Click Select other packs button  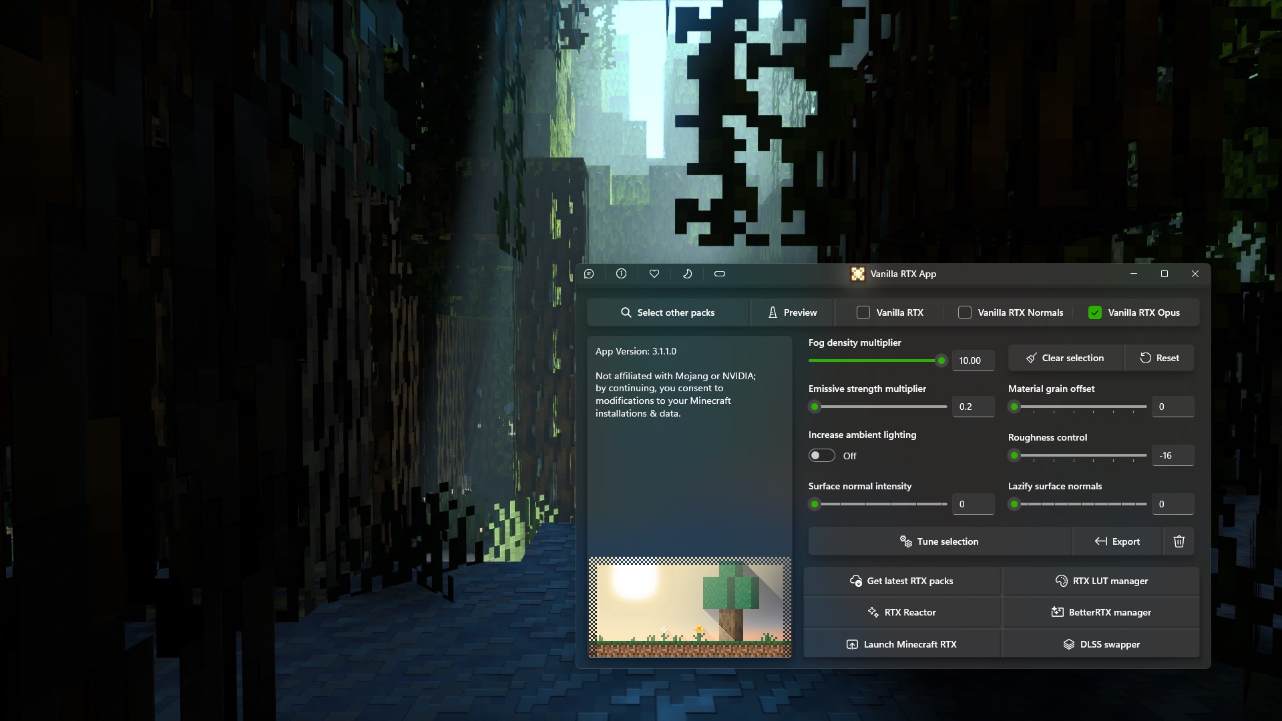[668, 312]
